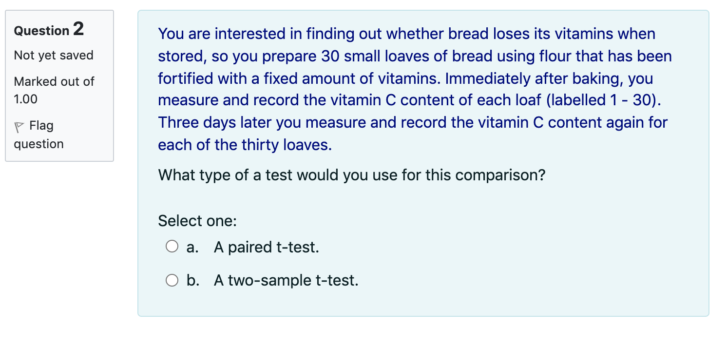Click the large number 2 in heading
Viewport: 727px width, 347px height.
point(78,29)
